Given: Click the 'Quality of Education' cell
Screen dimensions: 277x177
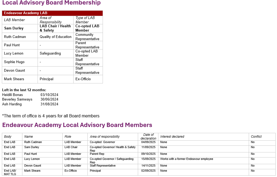Looking at the screenshot, I should 55,37.
